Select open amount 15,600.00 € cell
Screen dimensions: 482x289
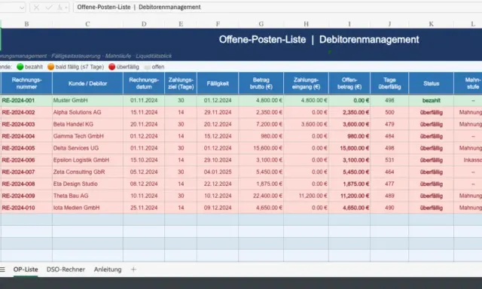point(349,148)
